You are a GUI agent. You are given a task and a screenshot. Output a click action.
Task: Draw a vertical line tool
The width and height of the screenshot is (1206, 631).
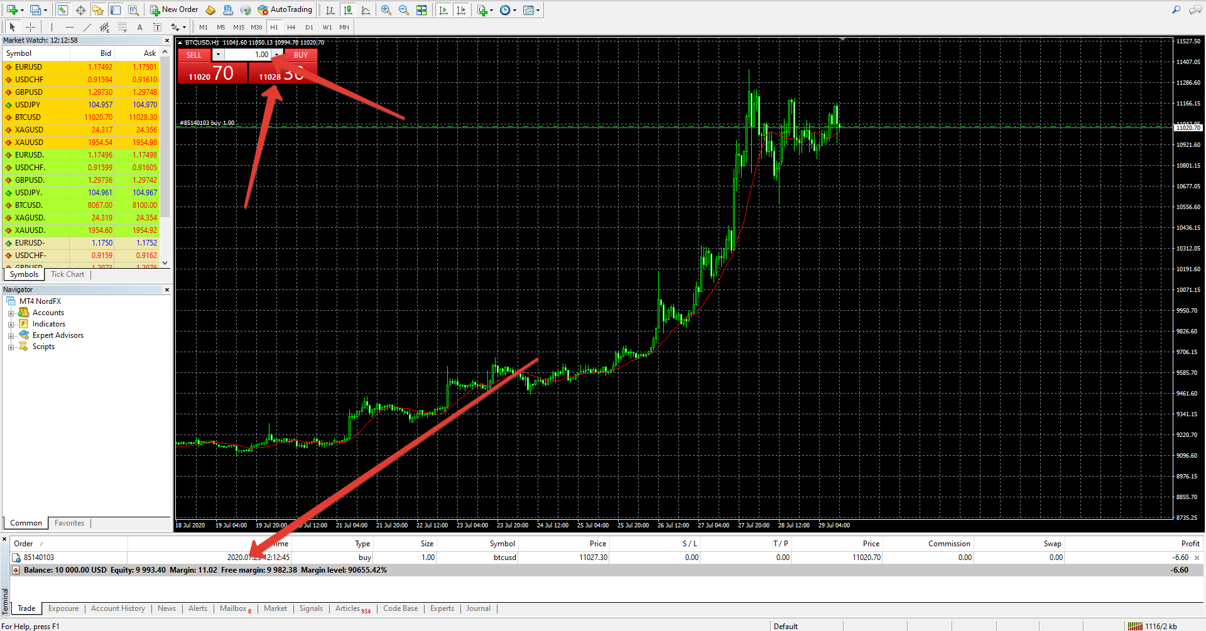[52, 27]
